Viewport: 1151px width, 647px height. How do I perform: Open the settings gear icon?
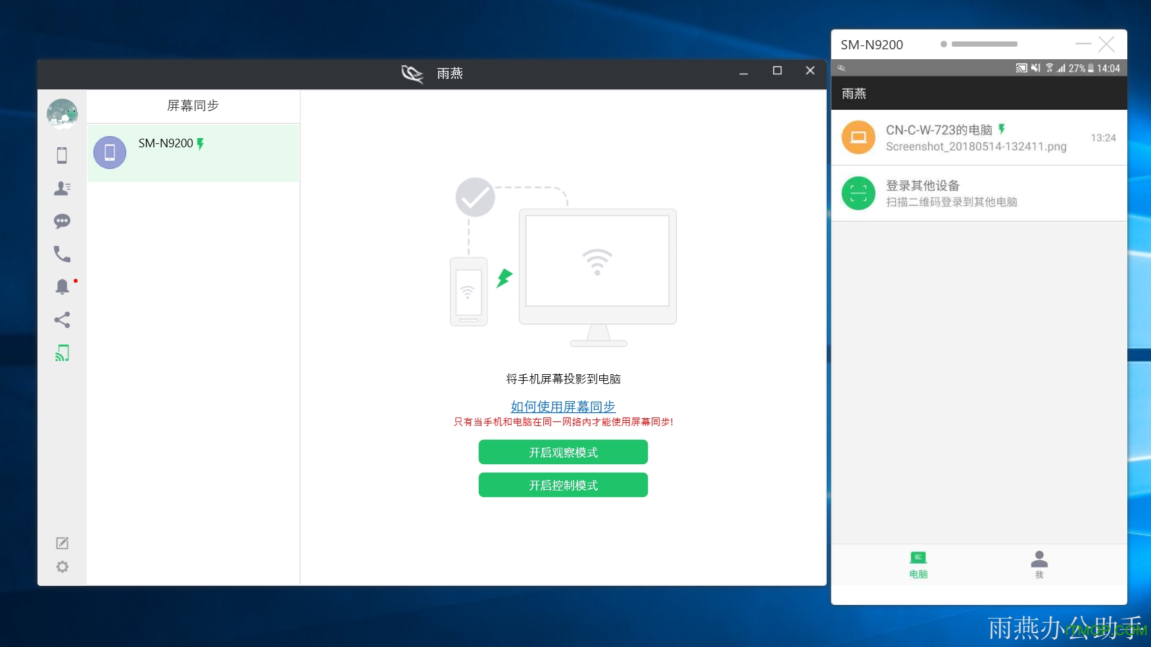click(x=62, y=567)
